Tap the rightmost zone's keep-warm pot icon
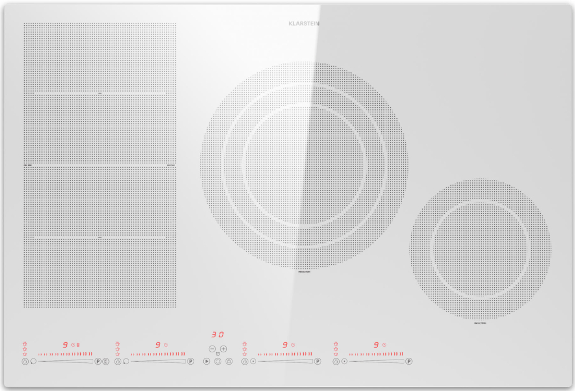The width and height of the screenshot is (575, 391). pos(336,362)
